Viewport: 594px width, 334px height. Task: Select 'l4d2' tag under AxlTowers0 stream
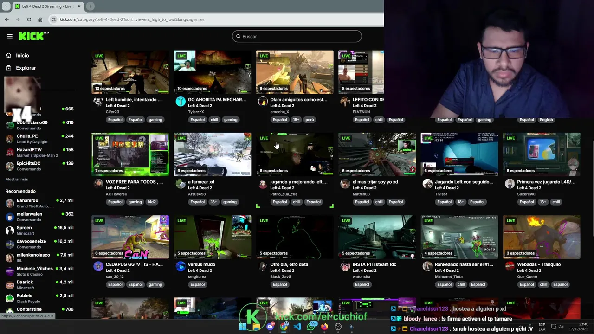[152, 202]
